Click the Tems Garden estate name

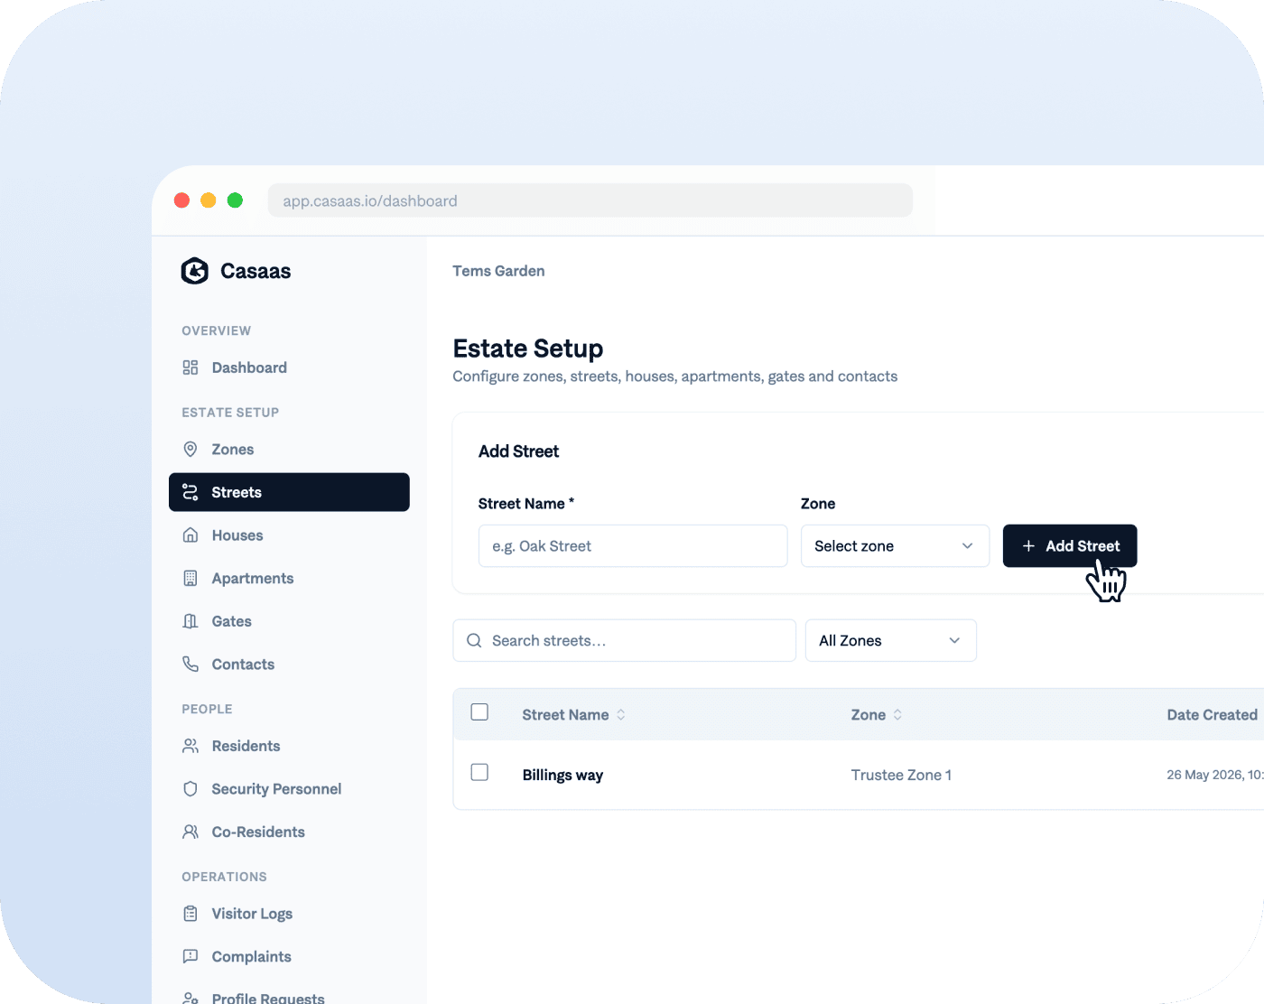[498, 271]
